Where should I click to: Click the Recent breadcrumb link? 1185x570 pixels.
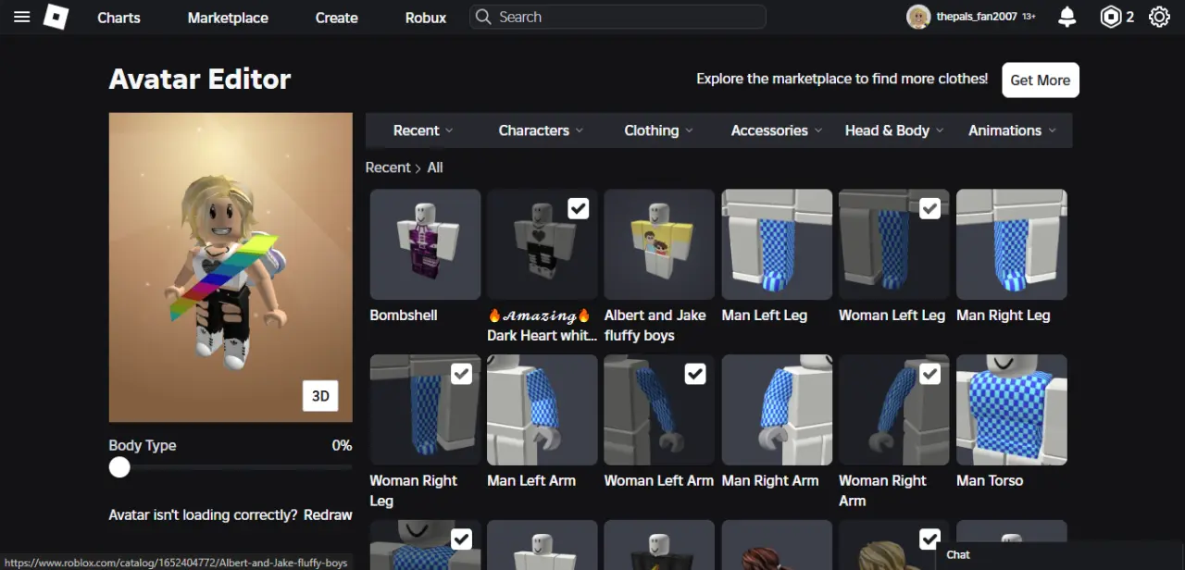point(388,167)
